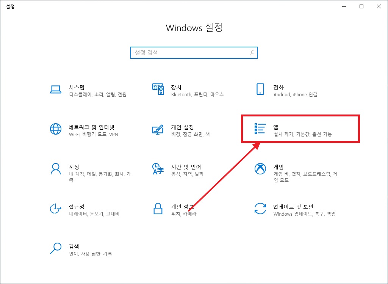The height and width of the screenshot is (284, 388).
Task: Open the 게임 Xbox icon
Action: pyautogui.click(x=260, y=169)
